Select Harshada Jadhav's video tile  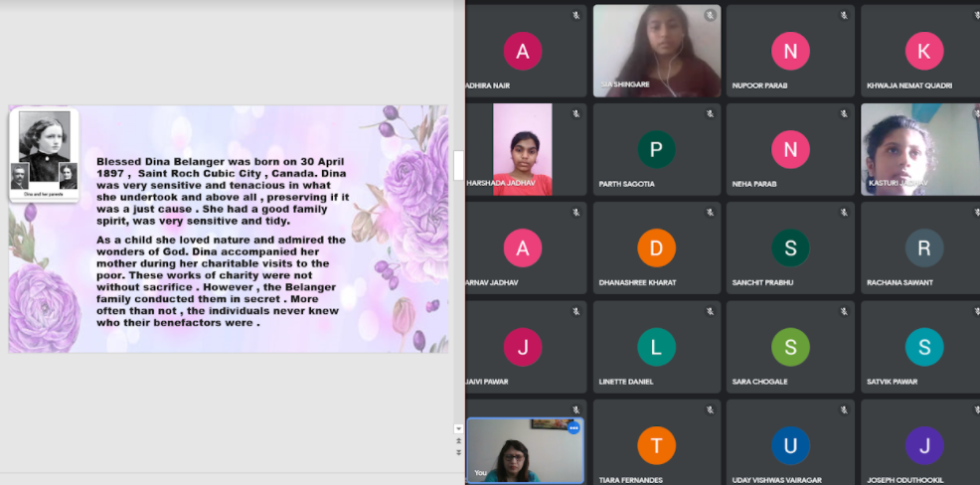pos(523,147)
